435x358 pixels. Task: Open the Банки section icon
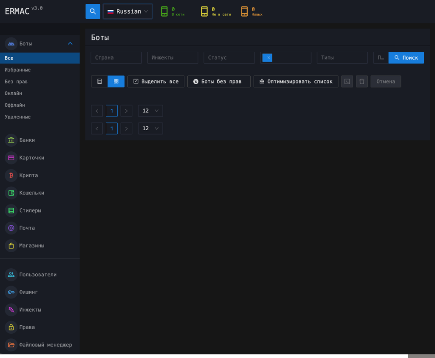click(11, 140)
